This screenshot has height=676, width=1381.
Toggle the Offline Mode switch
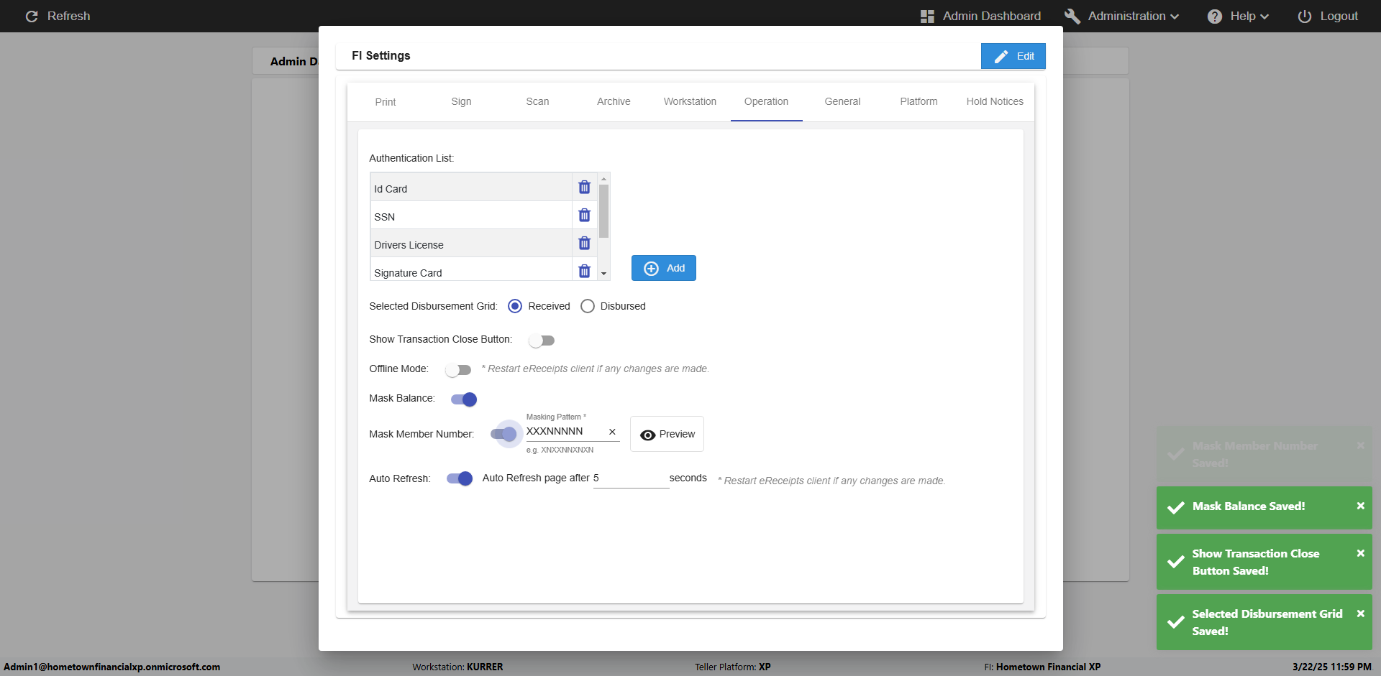point(458,370)
